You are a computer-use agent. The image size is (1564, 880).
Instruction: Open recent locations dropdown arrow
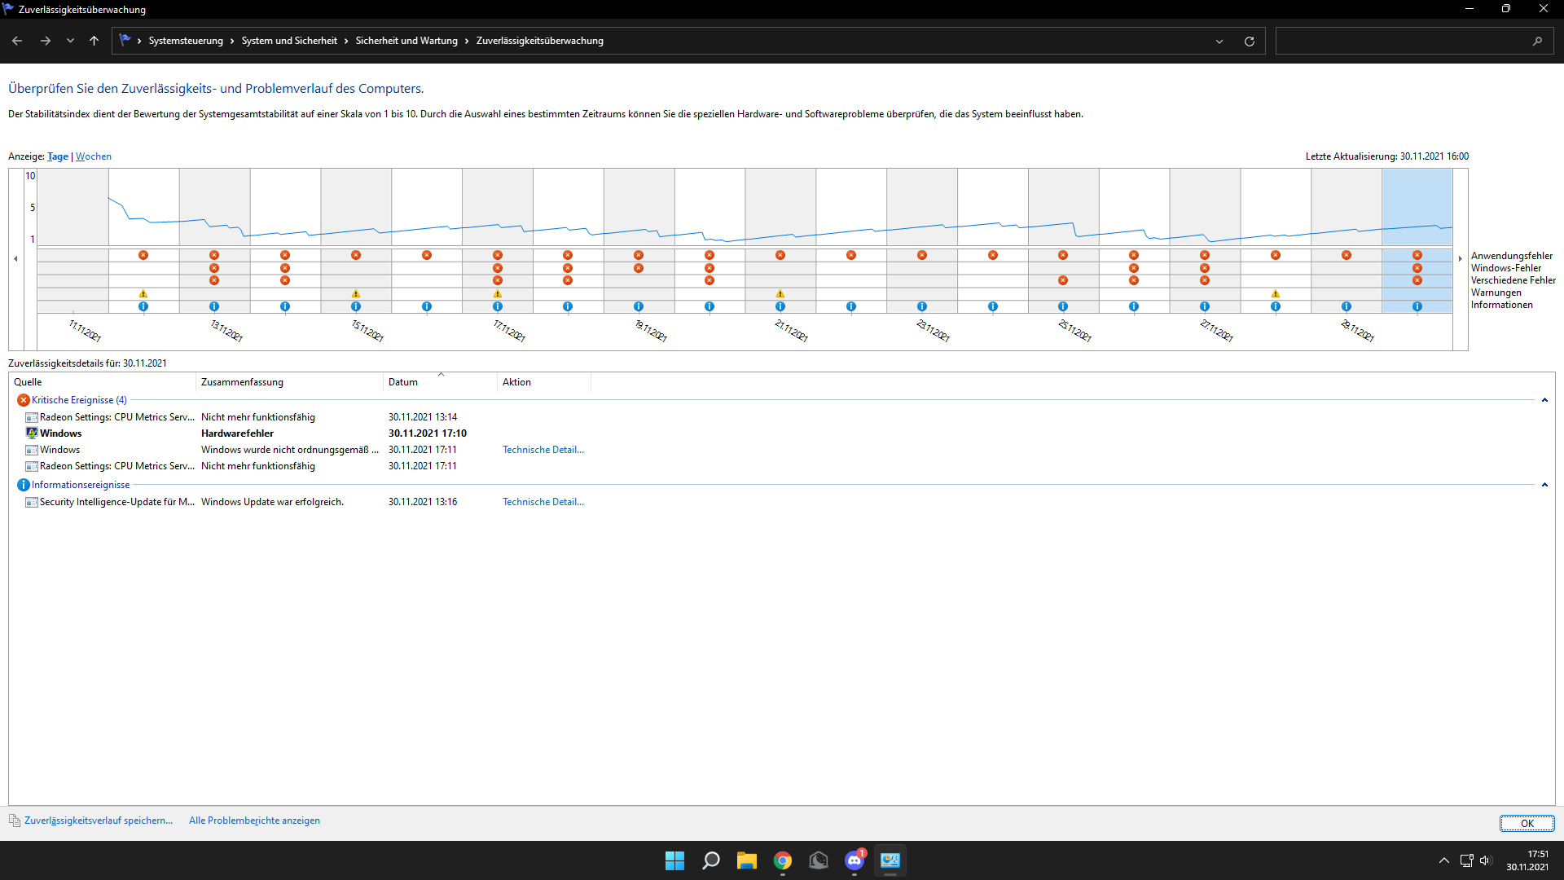coord(70,41)
